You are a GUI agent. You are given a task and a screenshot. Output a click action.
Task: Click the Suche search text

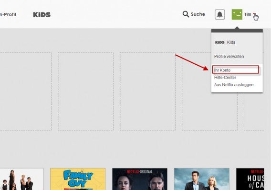[x=198, y=14]
